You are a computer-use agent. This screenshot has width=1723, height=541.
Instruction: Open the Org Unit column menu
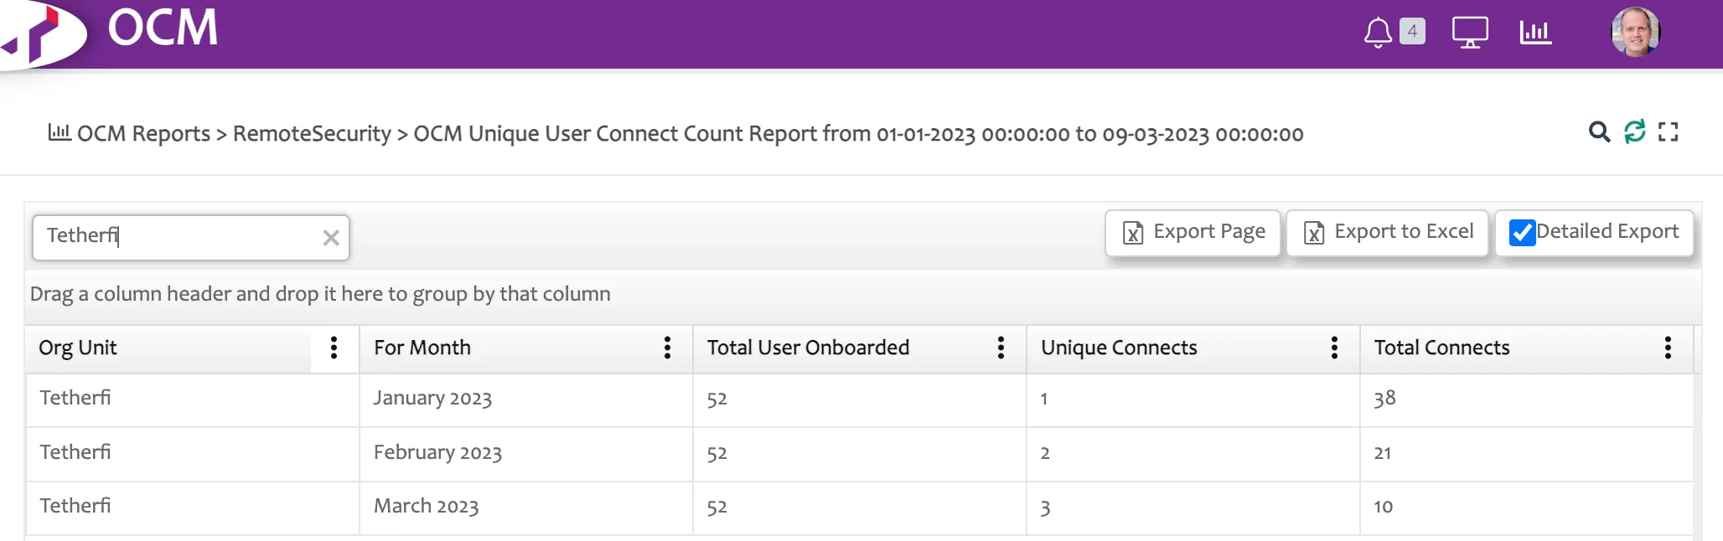(x=334, y=348)
